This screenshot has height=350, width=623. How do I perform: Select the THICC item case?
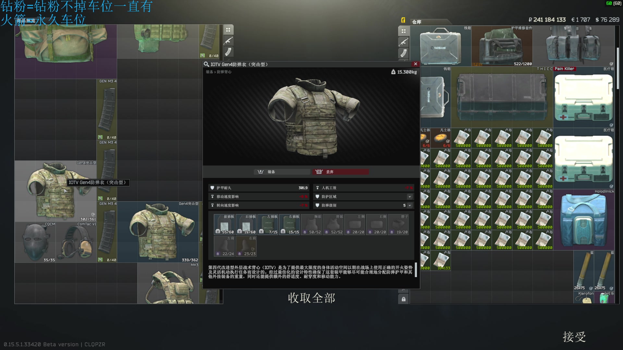502,97
